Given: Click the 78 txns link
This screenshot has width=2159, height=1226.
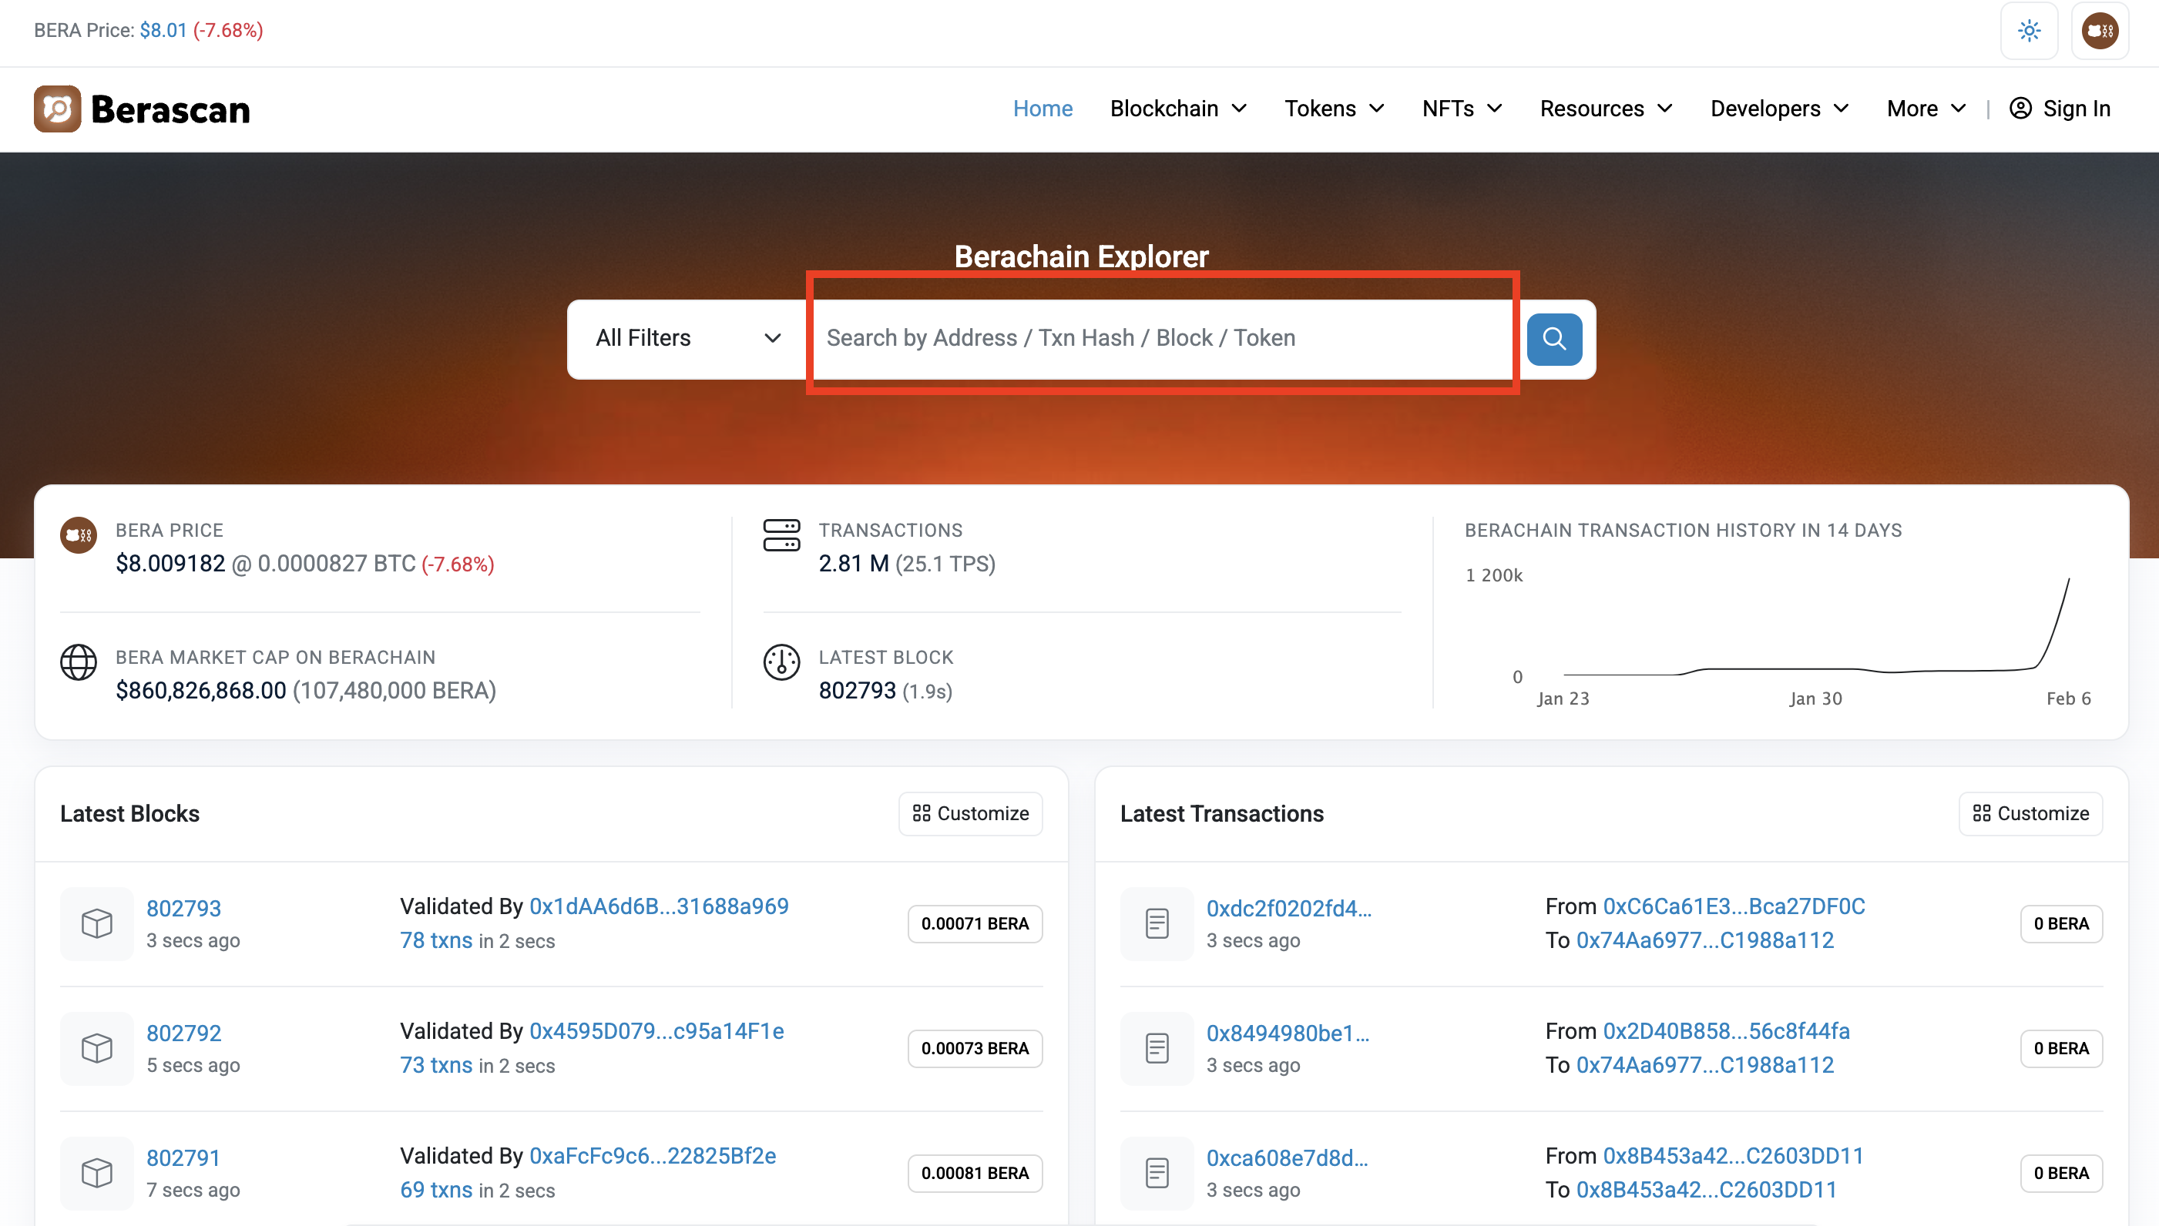Looking at the screenshot, I should click(x=435, y=940).
